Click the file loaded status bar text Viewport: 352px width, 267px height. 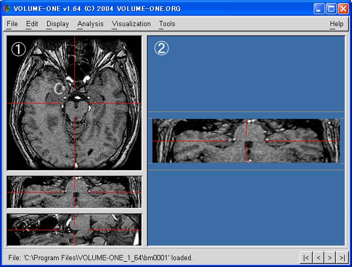(x=101, y=258)
